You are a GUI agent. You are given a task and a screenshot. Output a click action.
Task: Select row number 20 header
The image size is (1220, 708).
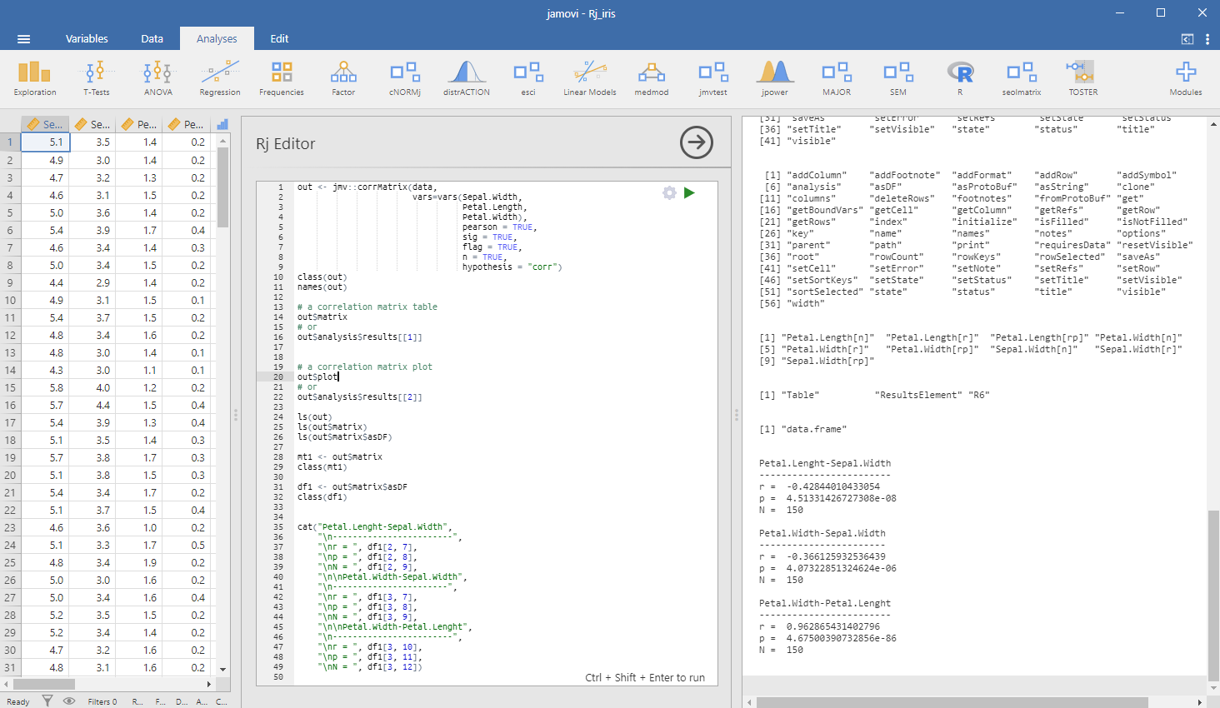[10, 475]
